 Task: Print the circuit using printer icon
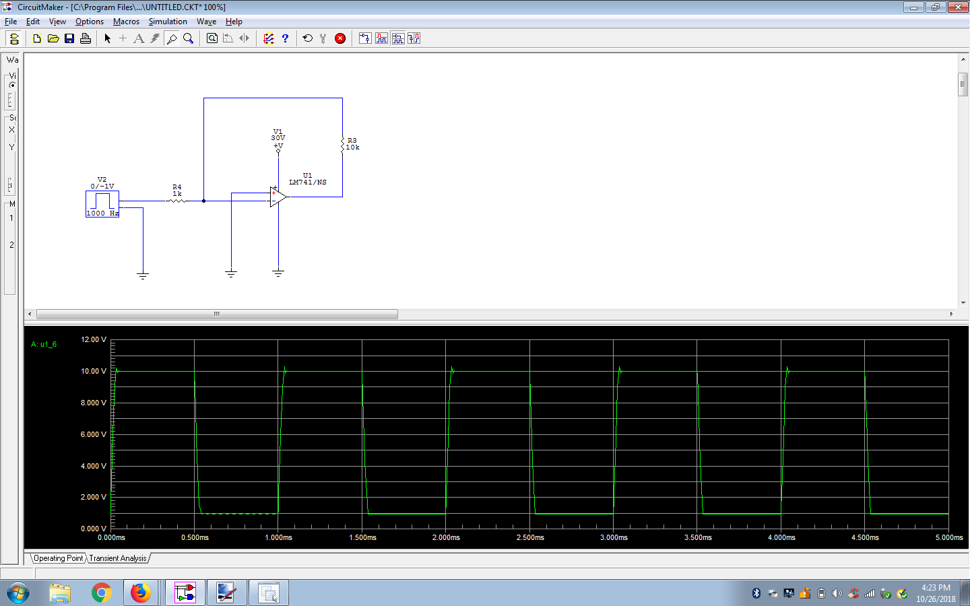point(86,38)
